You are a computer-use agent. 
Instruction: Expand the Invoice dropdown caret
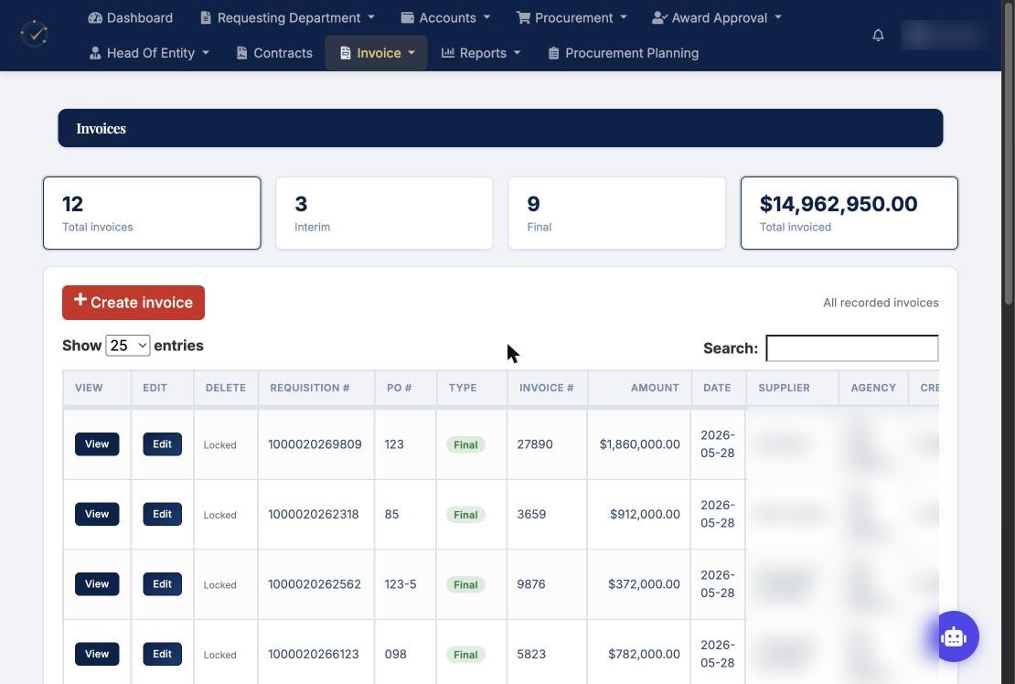click(411, 52)
